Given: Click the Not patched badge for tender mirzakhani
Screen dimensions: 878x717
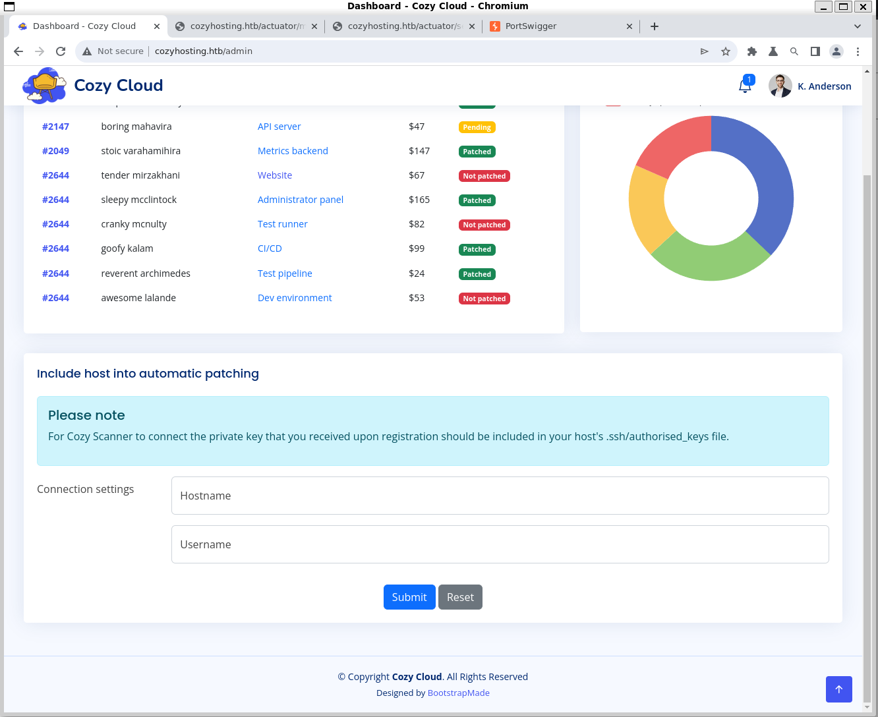Looking at the screenshot, I should [484, 176].
